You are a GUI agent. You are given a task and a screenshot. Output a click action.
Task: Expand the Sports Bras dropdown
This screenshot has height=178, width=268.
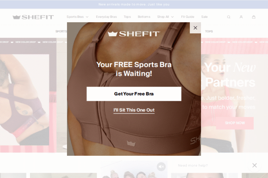[77, 17]
